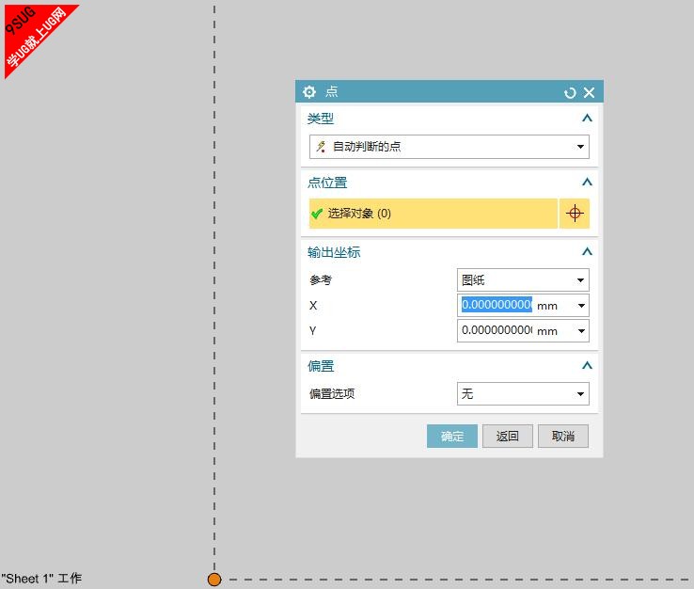This screenshot has height=589, width=694.
Task: Click the "Sheet 1" 工作 label
Action: [x=41, y=579]
